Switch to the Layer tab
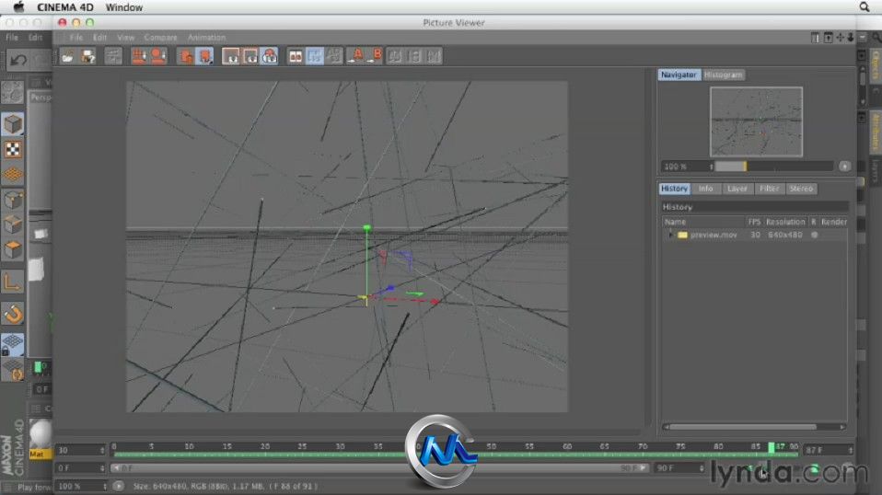Screen dimensions: 882x495 coord(737,189)
